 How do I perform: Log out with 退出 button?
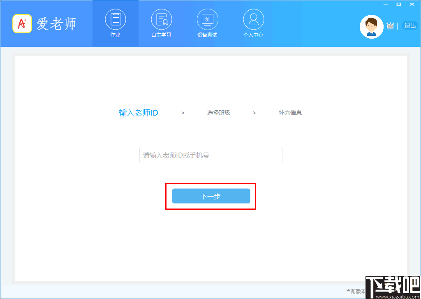tap(410, 25)
